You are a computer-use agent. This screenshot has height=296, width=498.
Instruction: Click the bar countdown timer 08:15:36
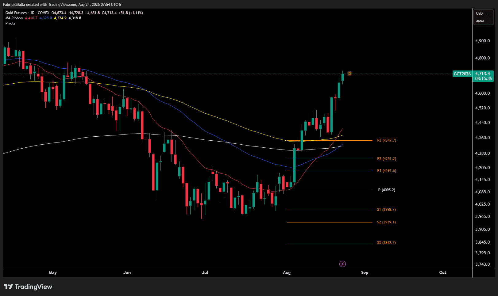484,79
